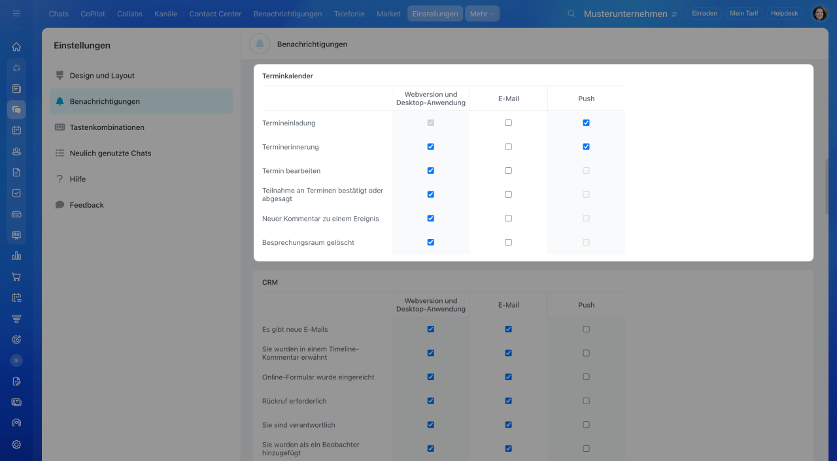
Task: Open the Collabs tab
Action: [x=129, y=14]
